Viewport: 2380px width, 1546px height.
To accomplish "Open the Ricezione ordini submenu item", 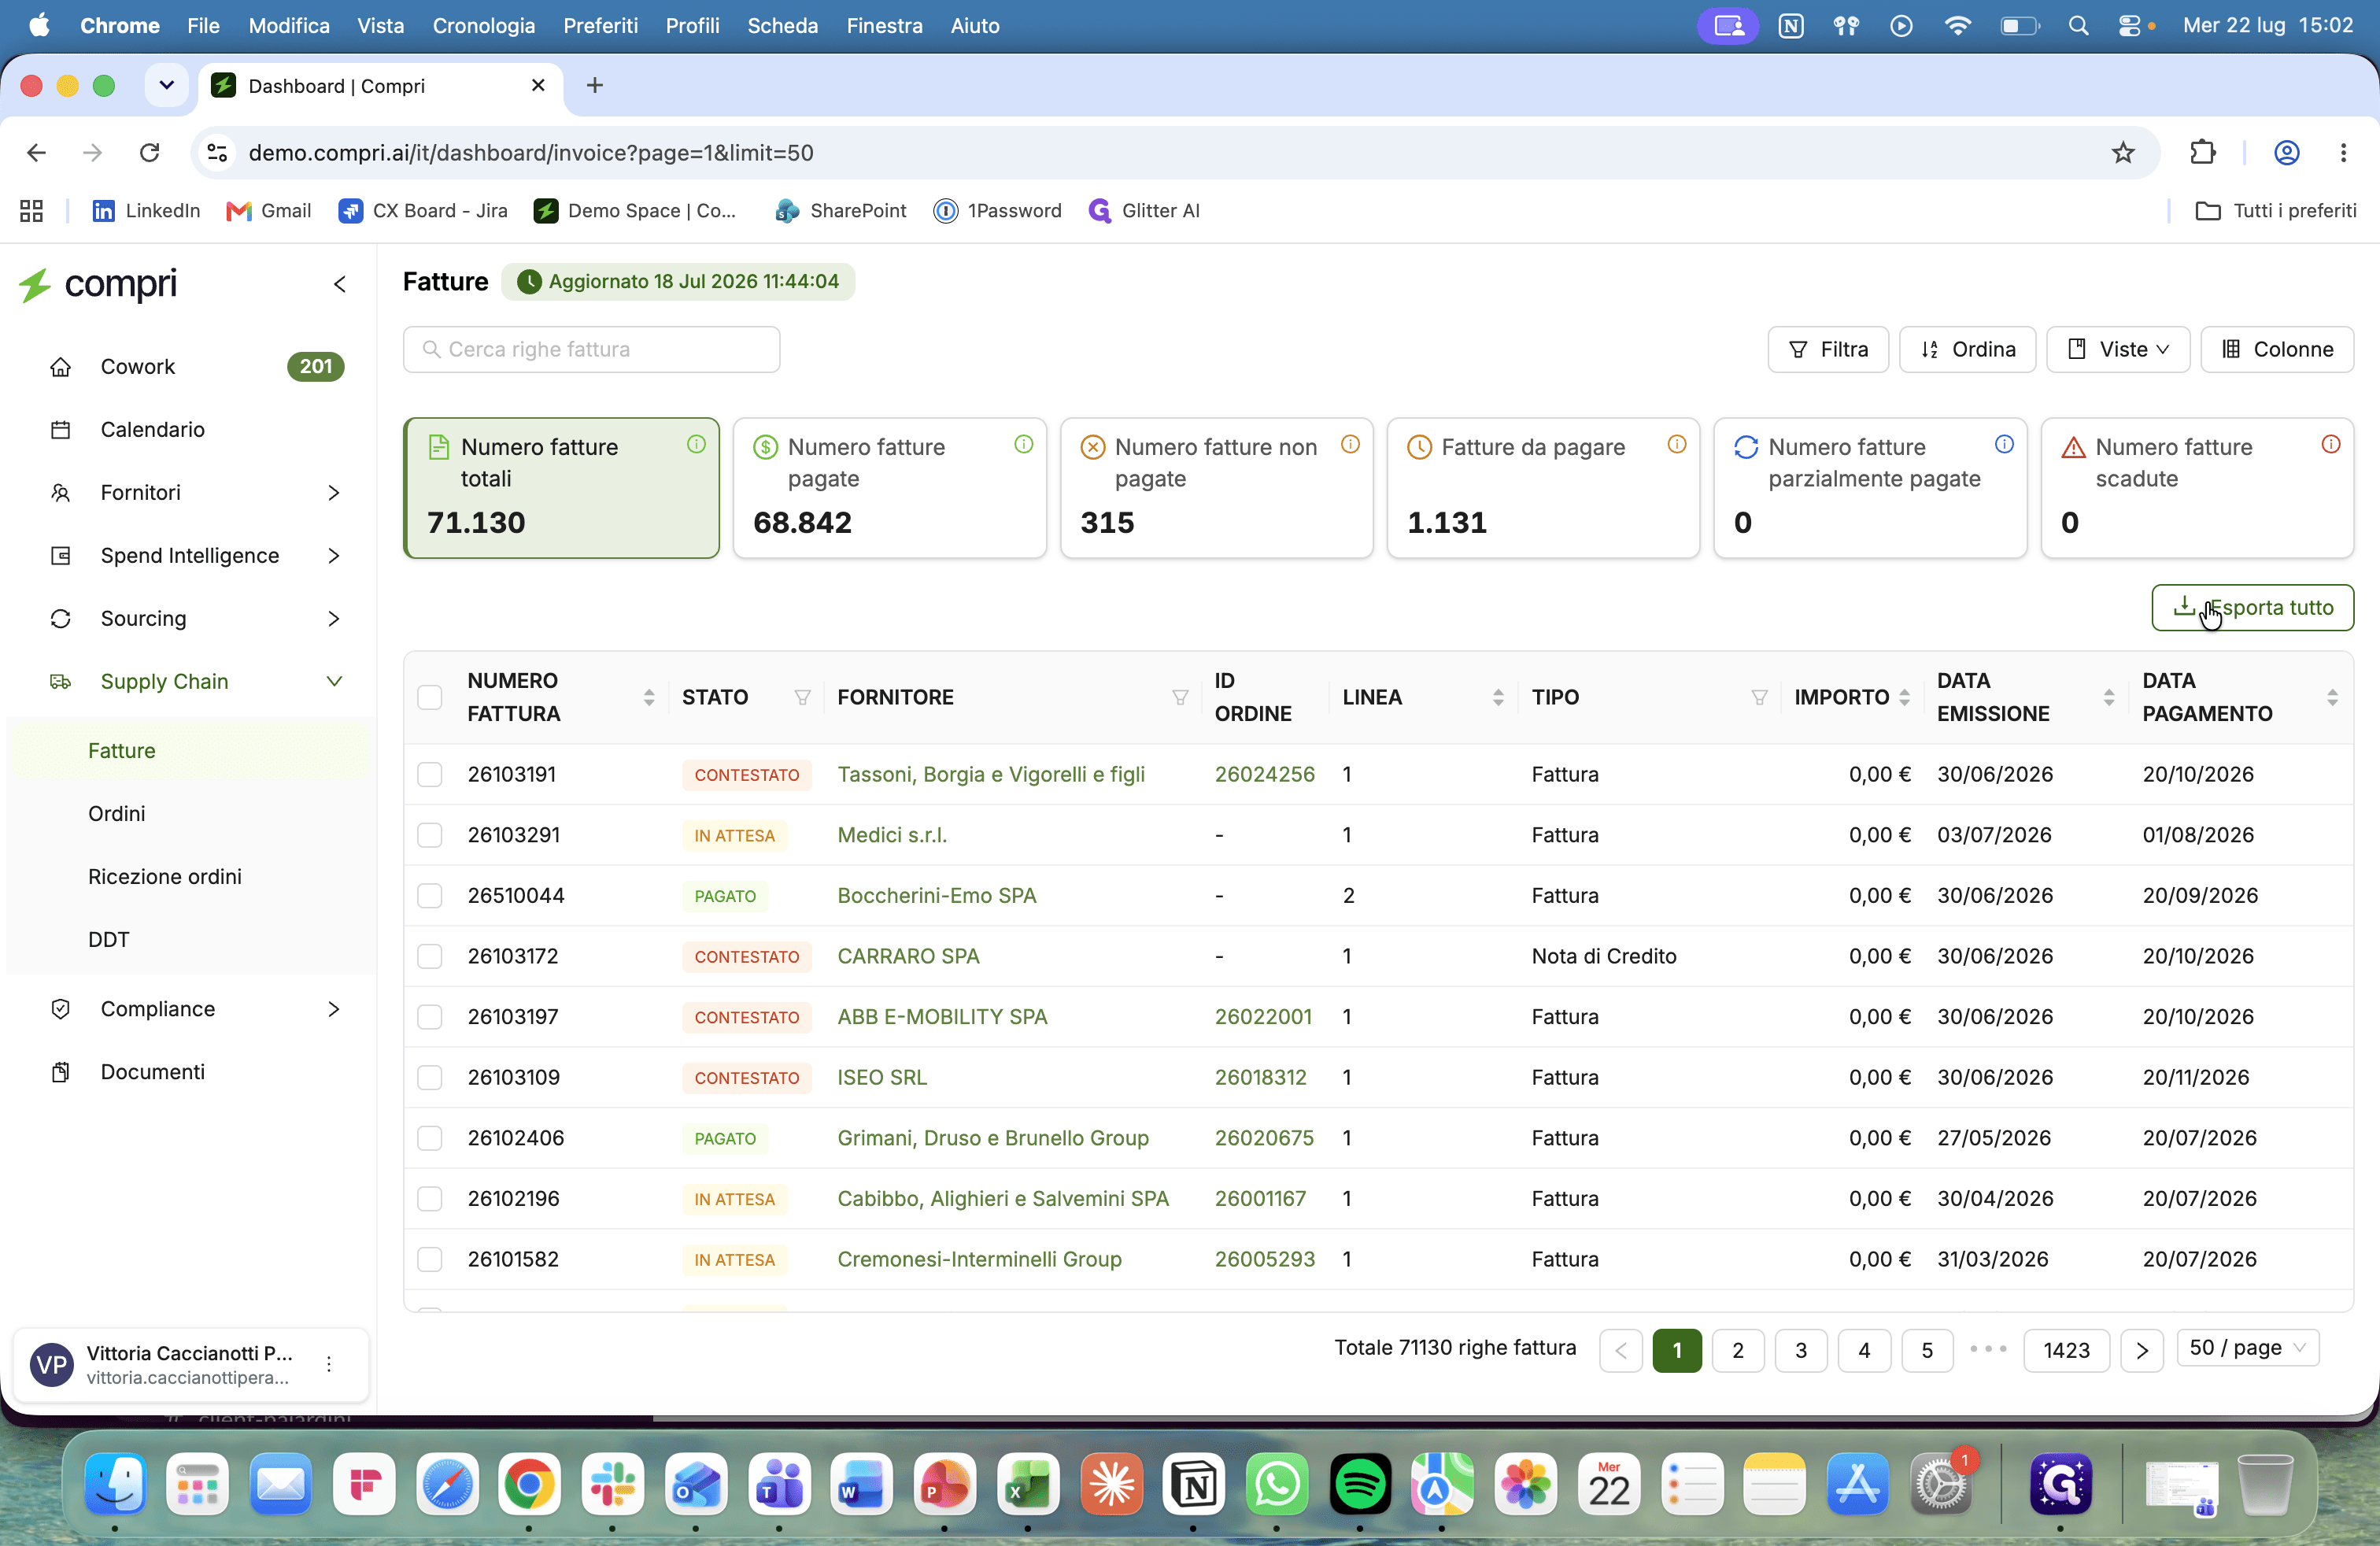I will click(x=165, y=876).
